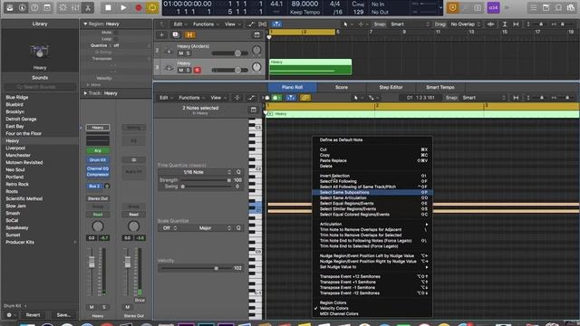The image size is (580, 326).
Task: Toggle the yellow Cycle button
Action: [x=152, y=7]
